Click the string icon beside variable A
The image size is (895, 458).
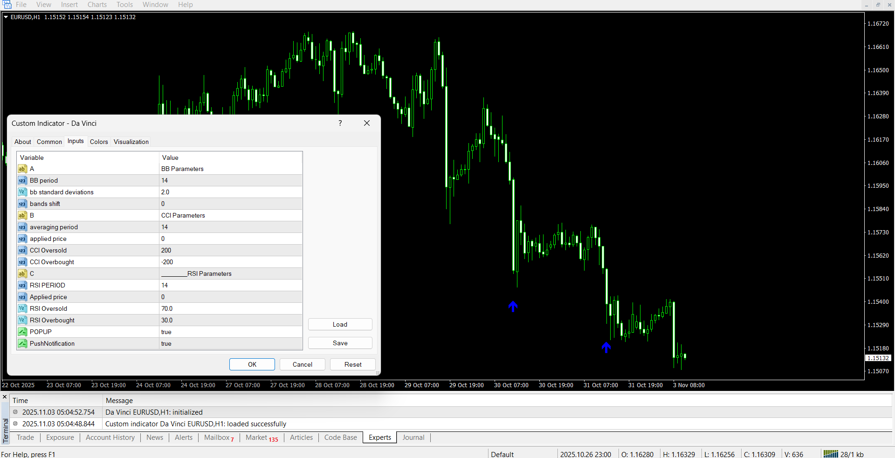(22, 169)
